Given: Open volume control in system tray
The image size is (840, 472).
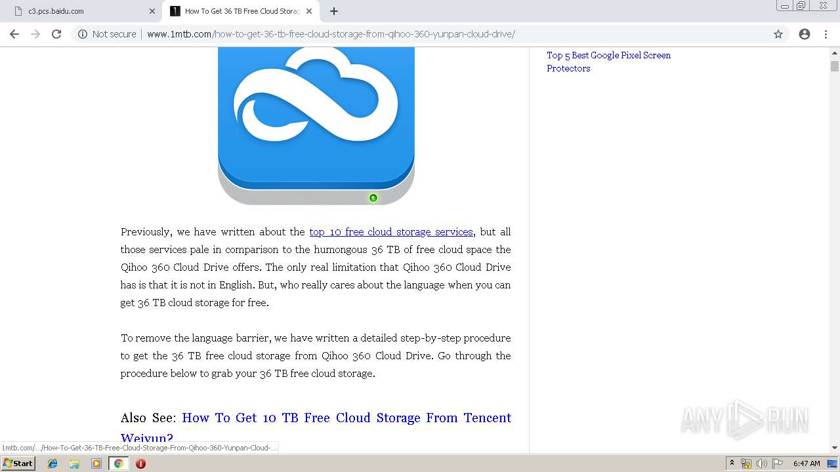Looking at the screenshot, I should pos(761,463).
